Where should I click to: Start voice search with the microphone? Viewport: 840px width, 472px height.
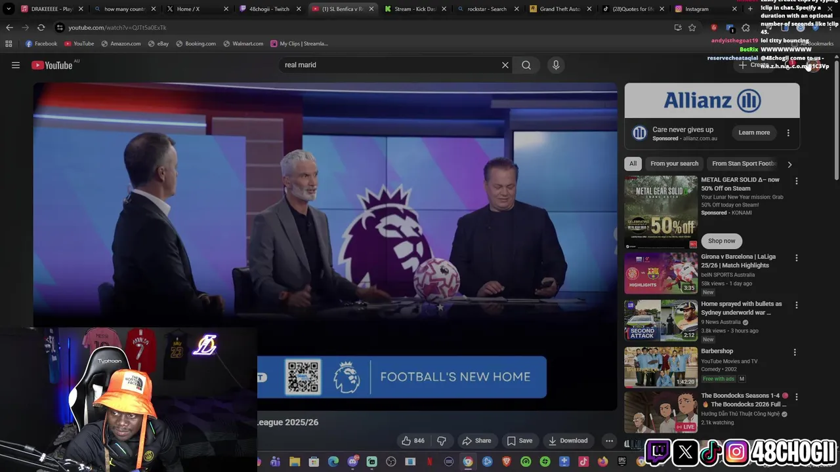(x=556, y=65)
